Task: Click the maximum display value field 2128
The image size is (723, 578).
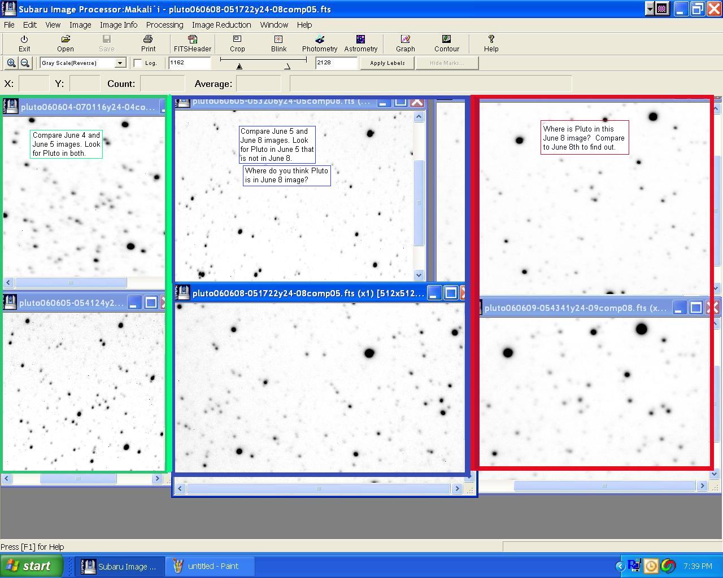Action: pyautogui.click(x=336, y=63)
